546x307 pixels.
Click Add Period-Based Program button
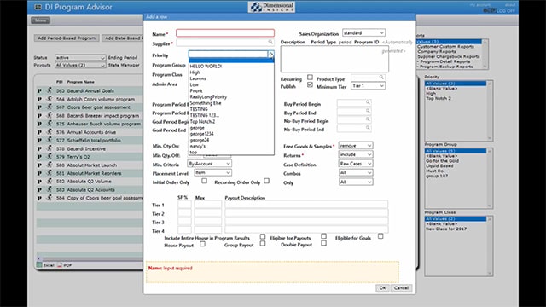[x=67, y=38]
